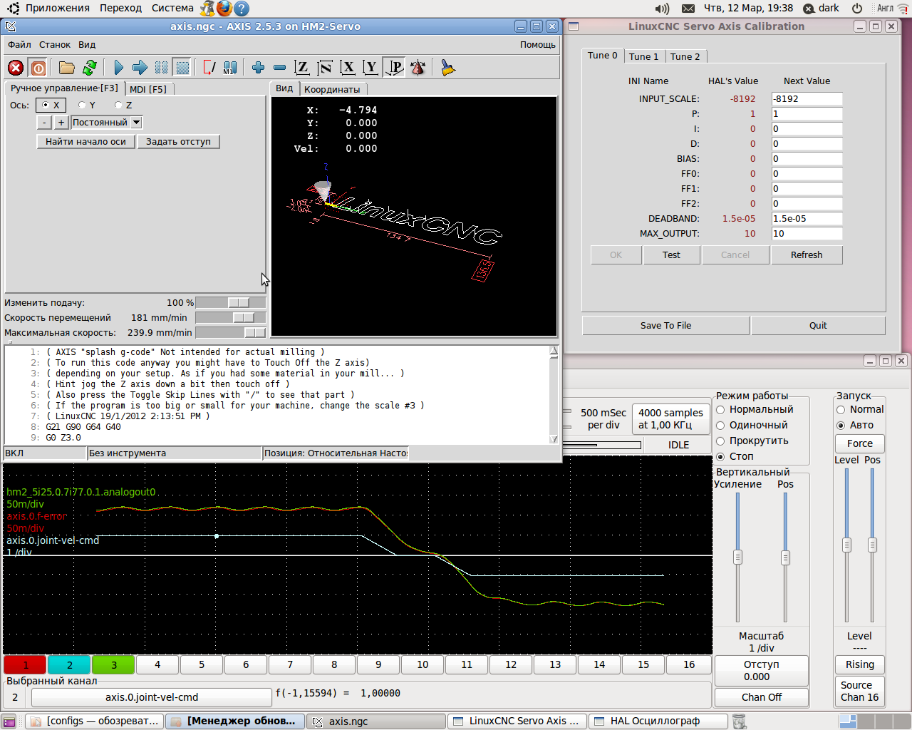Open a G-code file with folder icon
Screen dimensions: 912x730
click(x=67, y=68)
